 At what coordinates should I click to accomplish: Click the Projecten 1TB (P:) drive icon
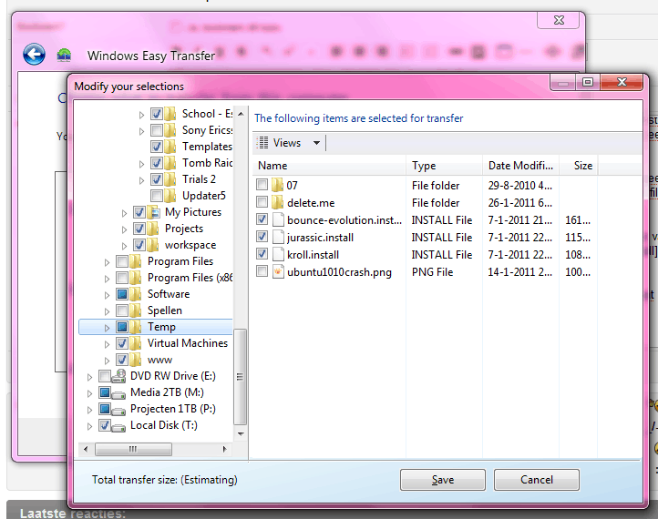tap(118, 410)
